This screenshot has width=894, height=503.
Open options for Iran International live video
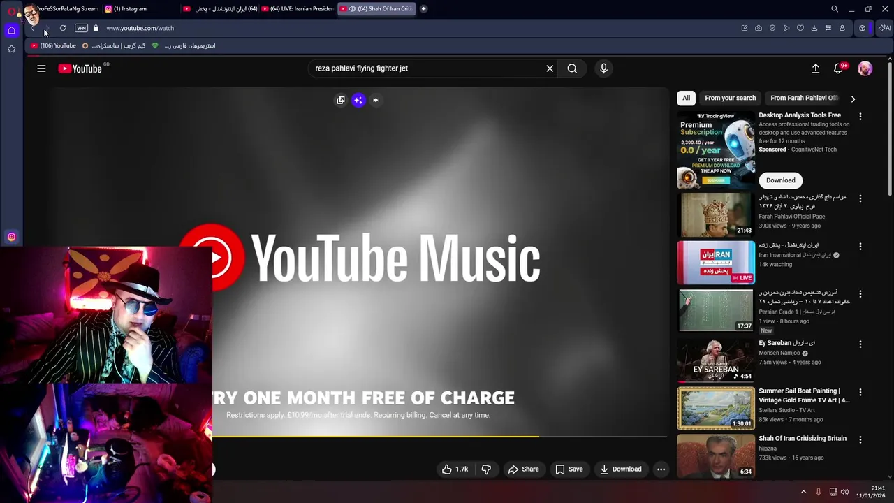(860, 247)
